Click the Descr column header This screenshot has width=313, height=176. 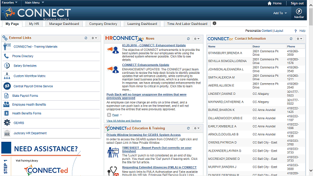[x=256, y=46]
